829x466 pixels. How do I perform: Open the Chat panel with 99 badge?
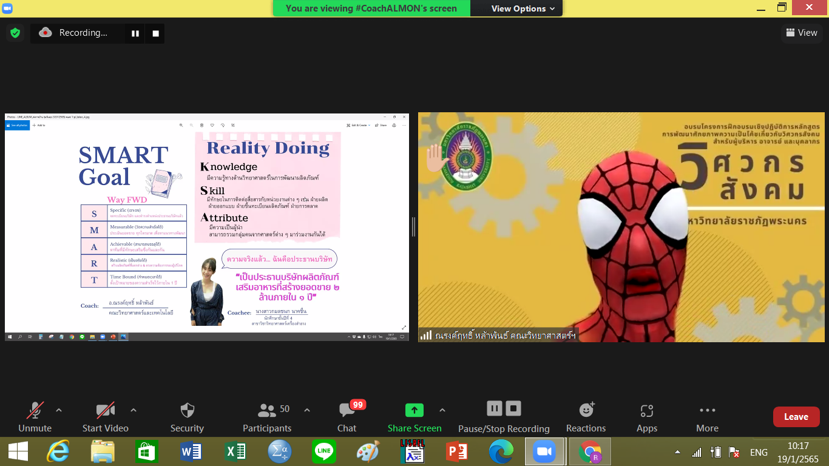[347, 417]
